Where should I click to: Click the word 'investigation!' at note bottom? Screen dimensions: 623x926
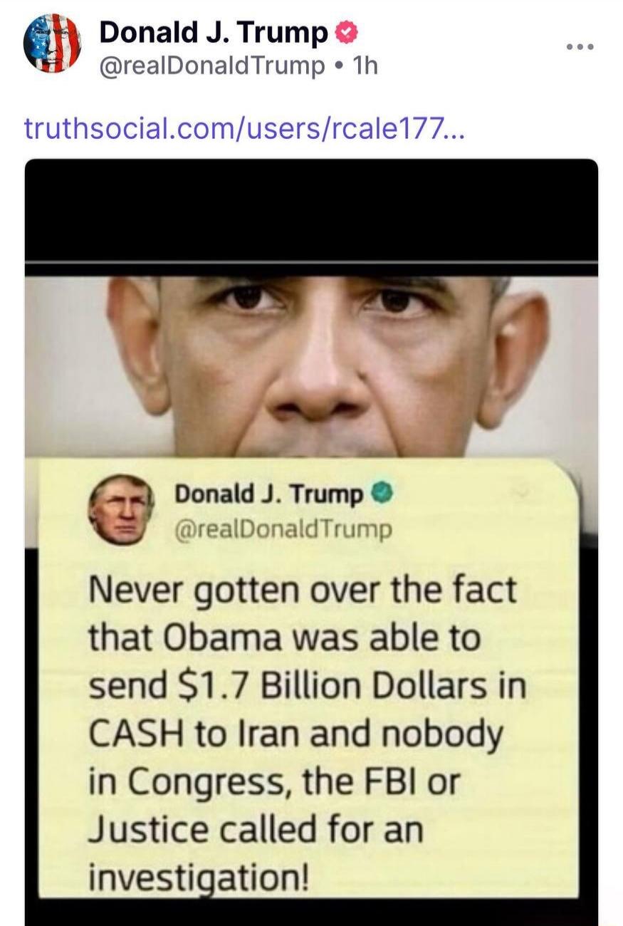click(x=199, y=878)
